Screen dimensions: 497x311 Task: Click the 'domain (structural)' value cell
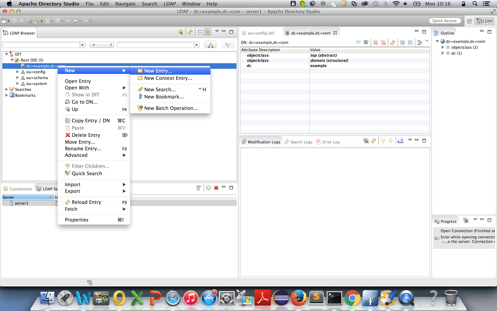pyautogui.click(x=370, y=60)
